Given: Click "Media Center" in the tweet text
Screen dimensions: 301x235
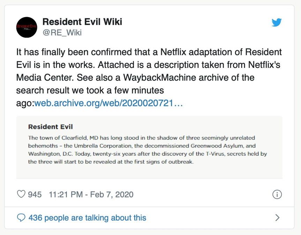Looking at the screenshot, I should tap(45, 78).
